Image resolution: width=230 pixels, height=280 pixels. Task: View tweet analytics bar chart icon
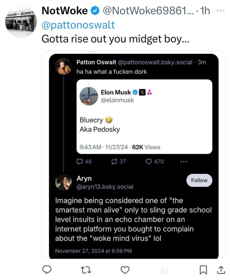(x=164, y=270)
